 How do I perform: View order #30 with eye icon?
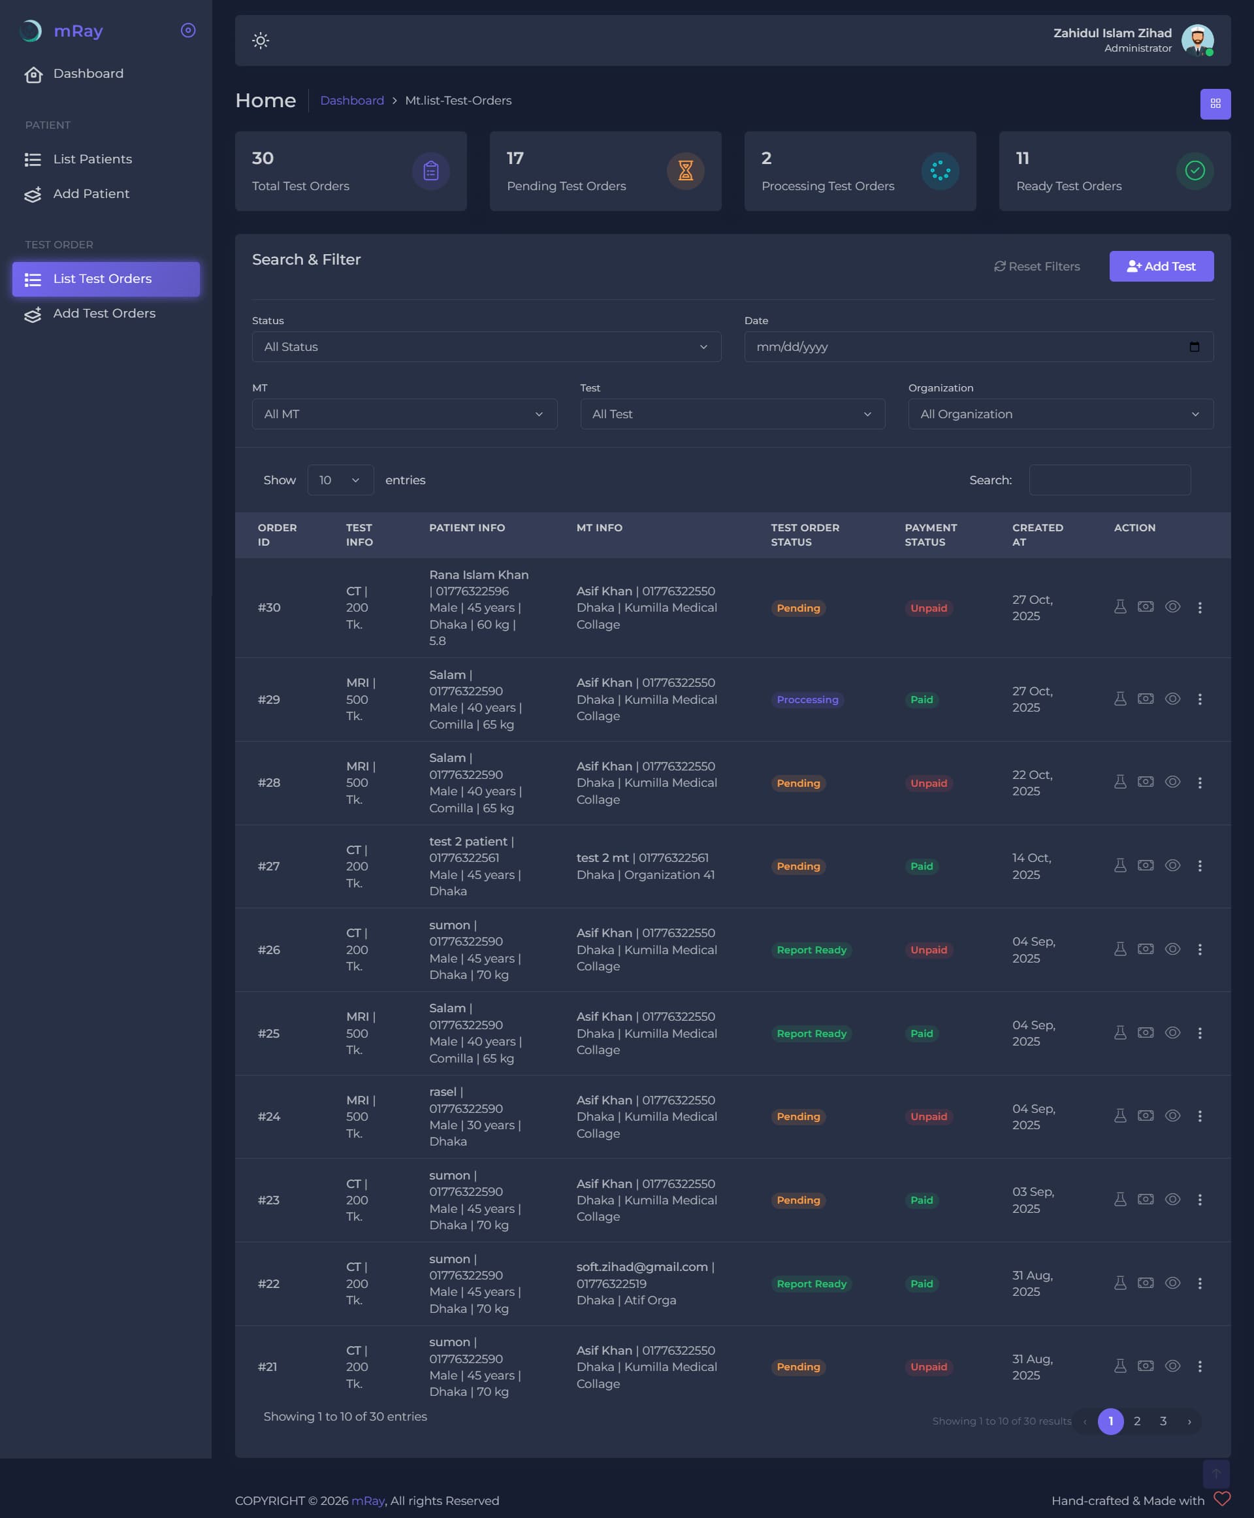point(1172,607)
